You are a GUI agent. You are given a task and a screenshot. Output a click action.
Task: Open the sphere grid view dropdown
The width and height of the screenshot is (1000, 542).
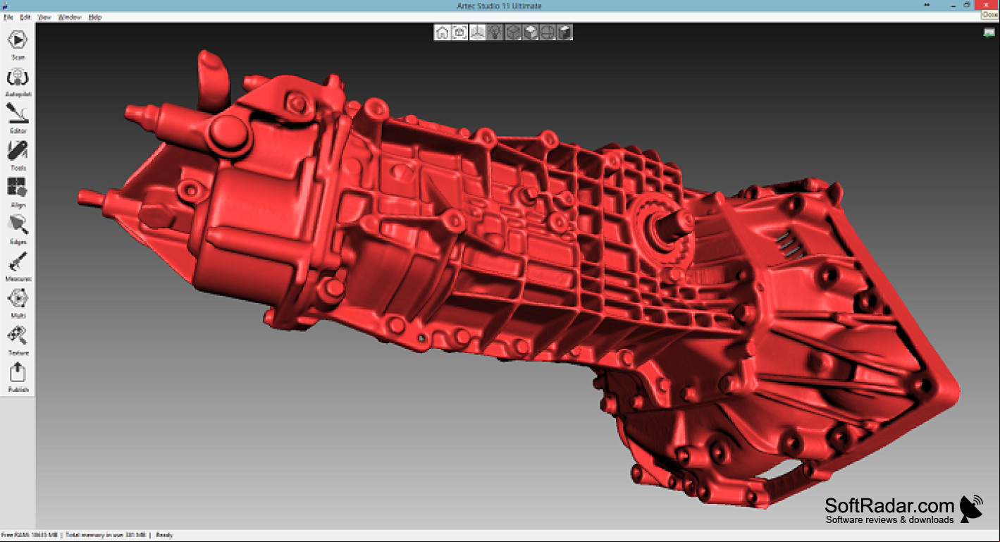coord(548,32)
